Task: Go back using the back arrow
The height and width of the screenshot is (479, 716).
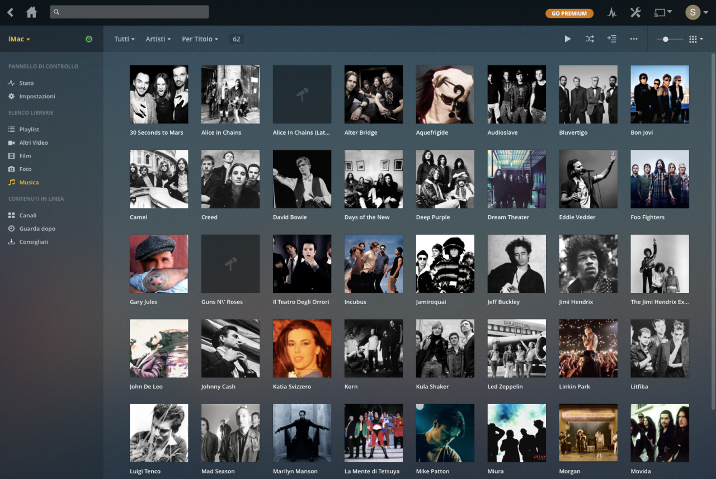Action: coord(10,12)
